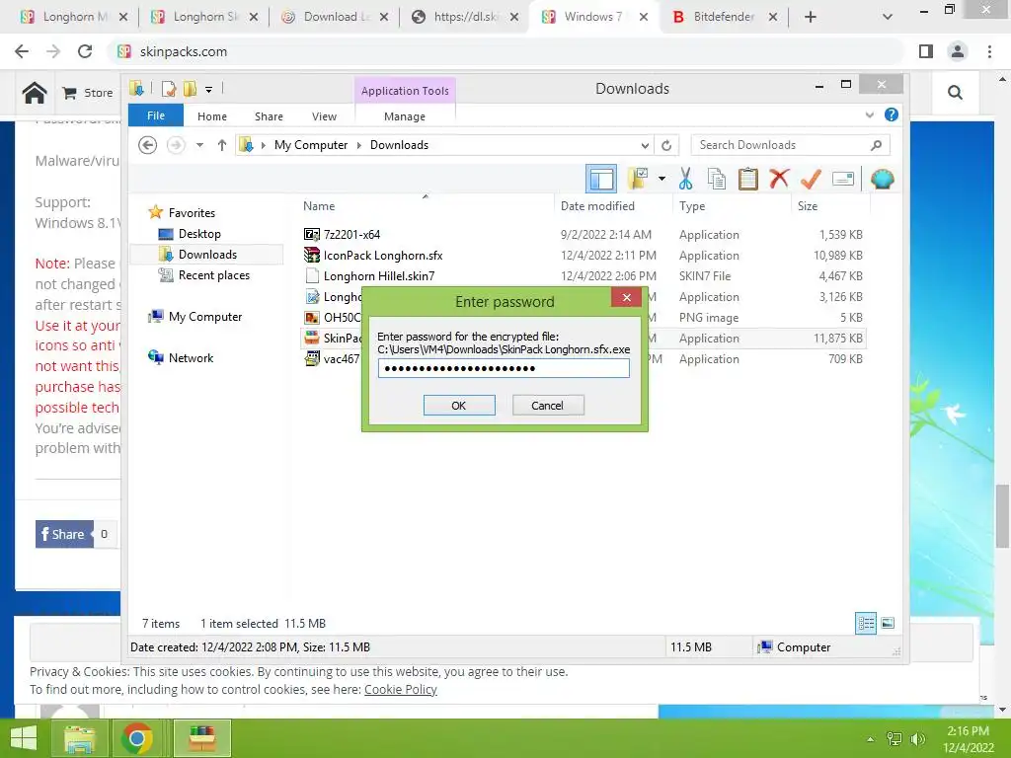This screenshot has width=1011, height=758.
Task: Open a new browser tab
Action: point(811,17)
